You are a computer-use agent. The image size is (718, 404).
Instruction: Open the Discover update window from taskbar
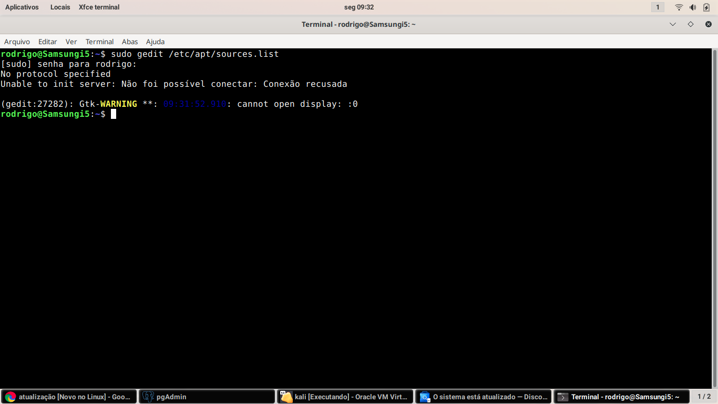click(484, 397)
